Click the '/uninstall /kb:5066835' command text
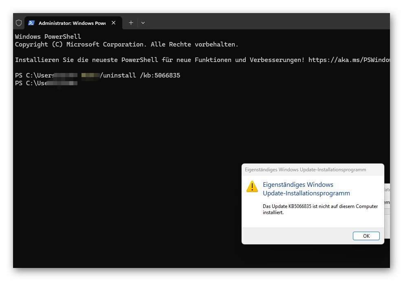The image size is (403, 281). 140,75
